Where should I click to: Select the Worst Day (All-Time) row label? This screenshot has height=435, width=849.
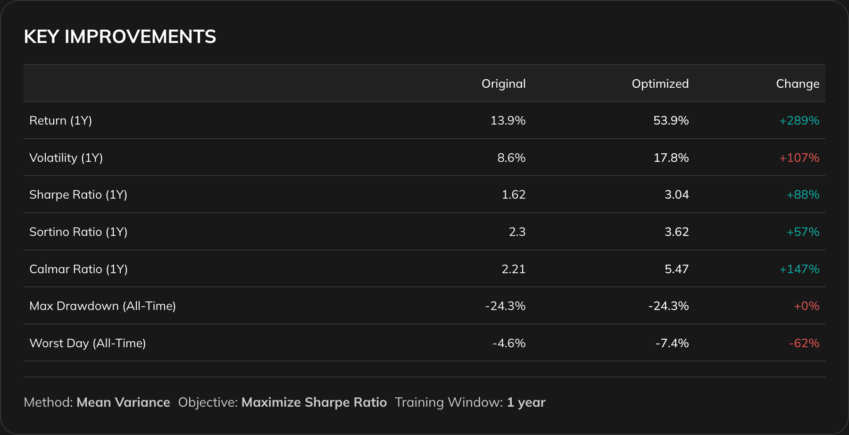88,343
